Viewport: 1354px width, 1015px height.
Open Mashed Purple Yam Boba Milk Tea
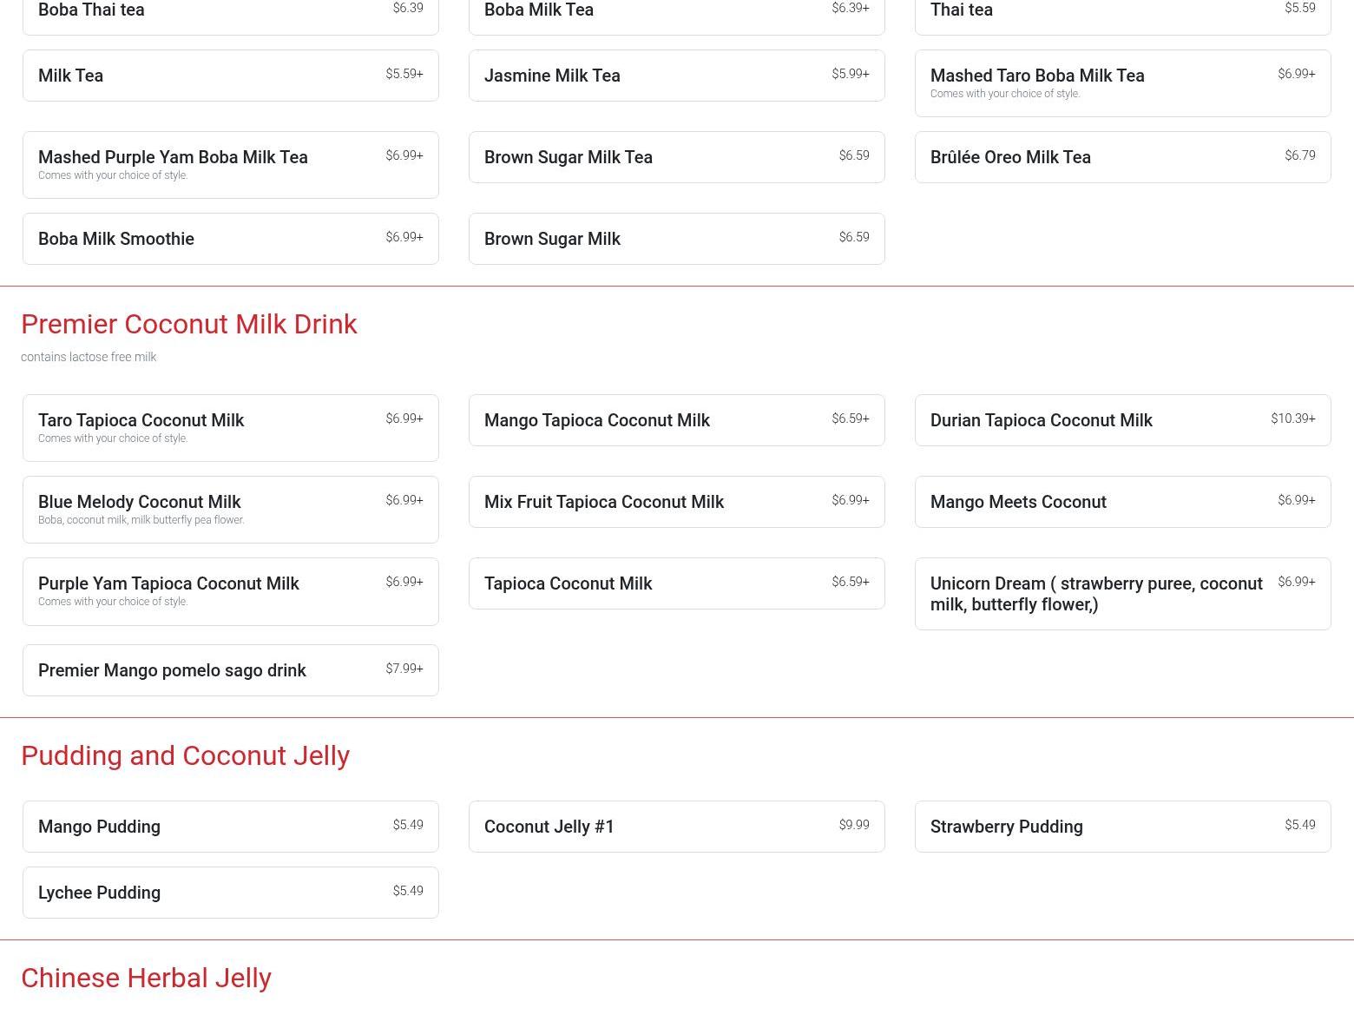(230, 164)
